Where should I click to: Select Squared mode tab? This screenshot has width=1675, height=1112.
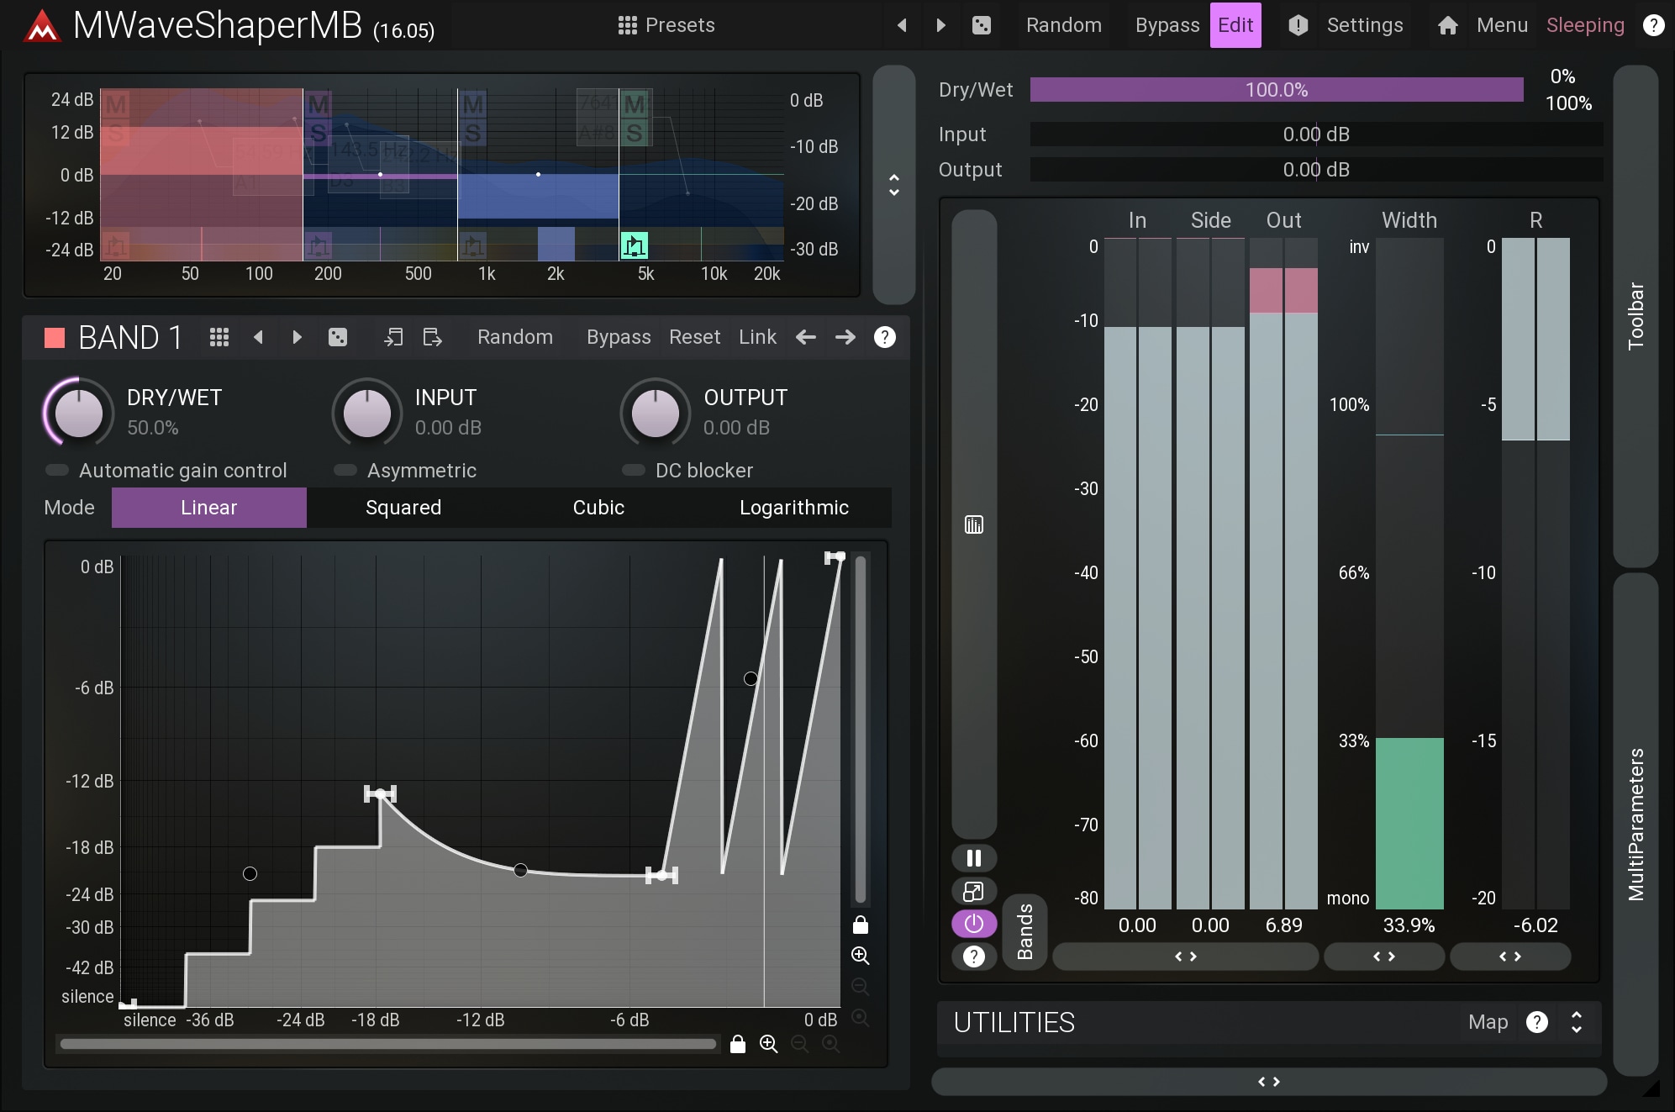(403, 508)
